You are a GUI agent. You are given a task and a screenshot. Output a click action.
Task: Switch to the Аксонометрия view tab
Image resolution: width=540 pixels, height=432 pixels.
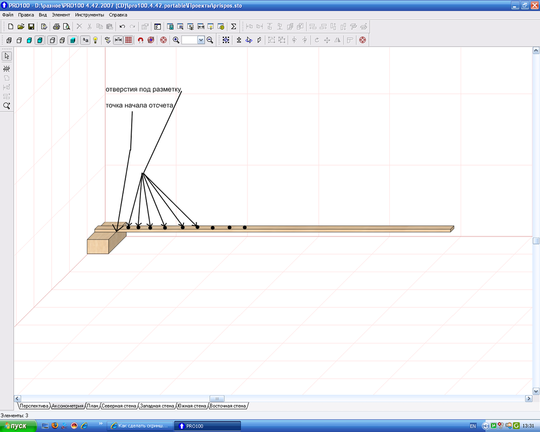67,406
